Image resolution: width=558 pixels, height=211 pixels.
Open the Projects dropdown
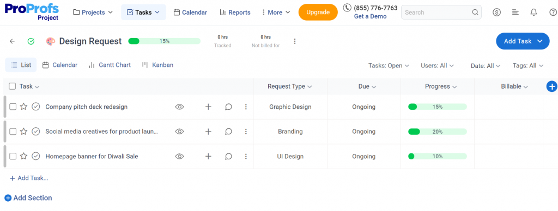93,13
